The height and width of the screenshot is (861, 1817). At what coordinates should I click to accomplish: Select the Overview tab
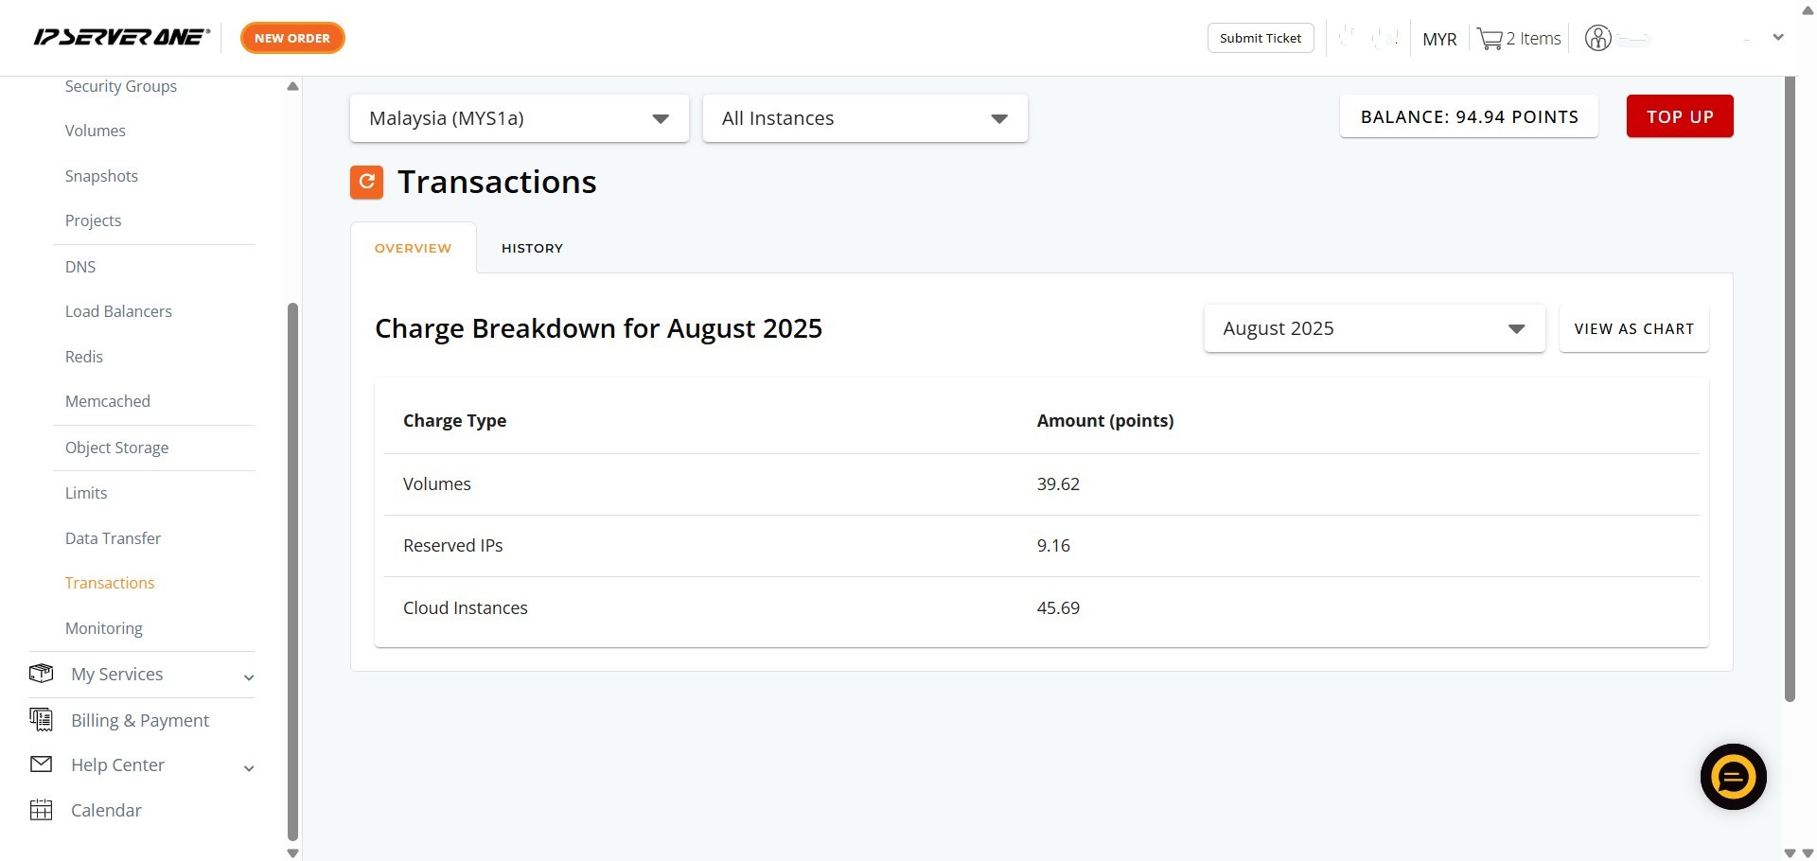[x=413, y=248]
